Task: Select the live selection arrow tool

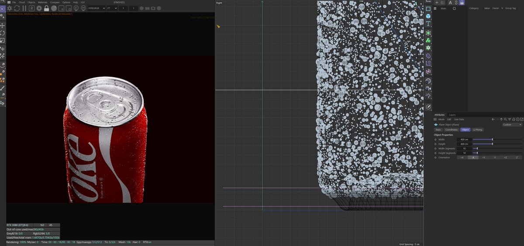Action: [x=2, y=9]
